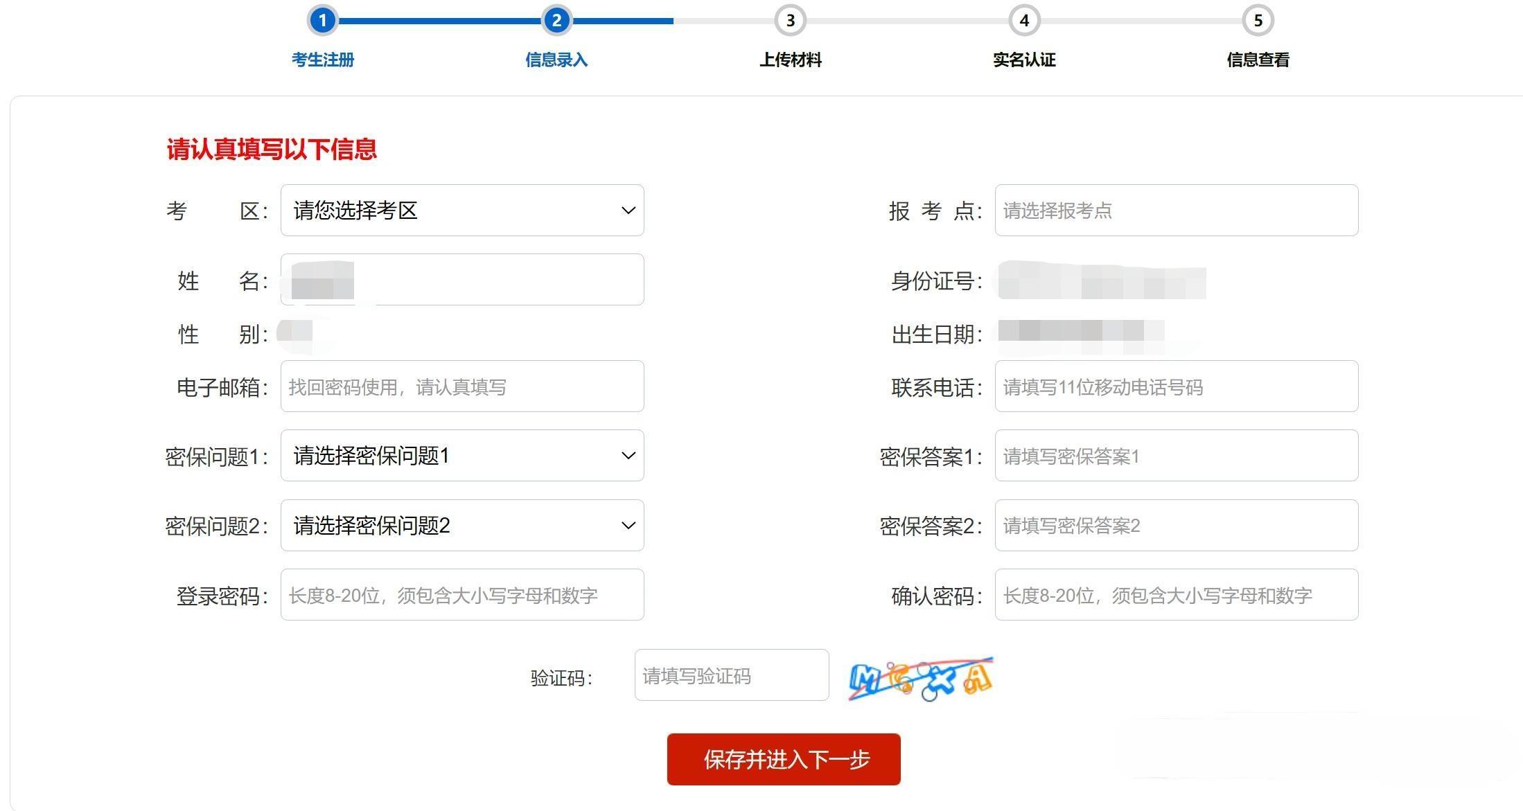Click the 验证码 verification code field
The height and width of the screenshot is (811, 1523).
pyautogui.click(x=730, y=675)
